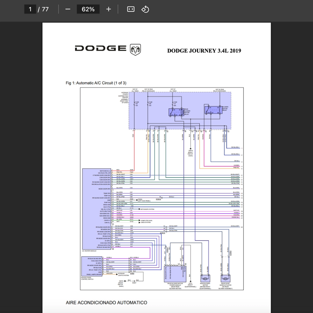The width and height of the screenshot is (313, 313).
Task: Click the A/C Heater Module block
Action: coord(97,209)
